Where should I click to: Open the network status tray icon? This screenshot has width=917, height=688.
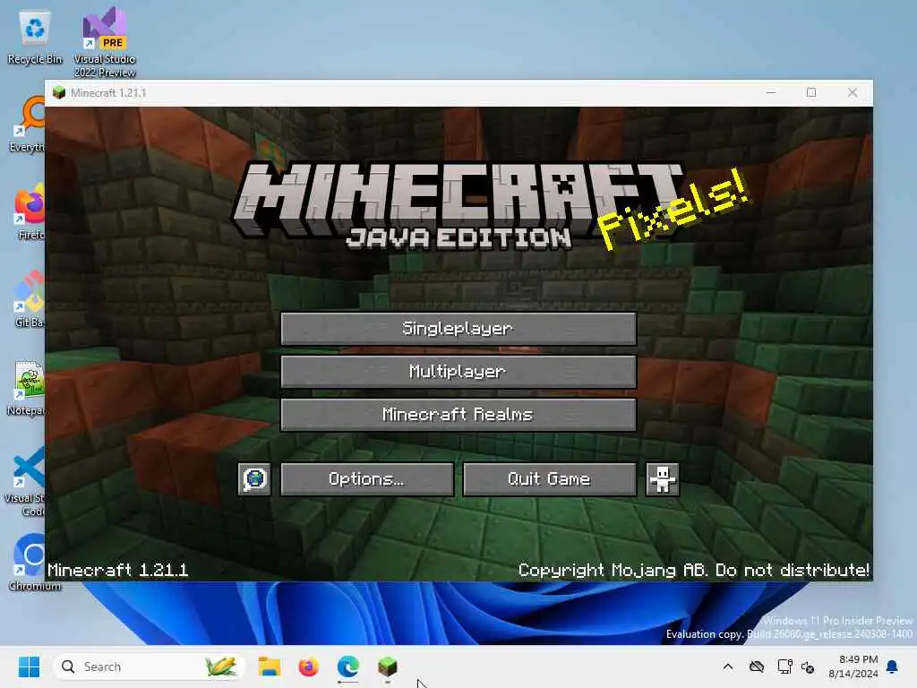[x=784, y=666]
